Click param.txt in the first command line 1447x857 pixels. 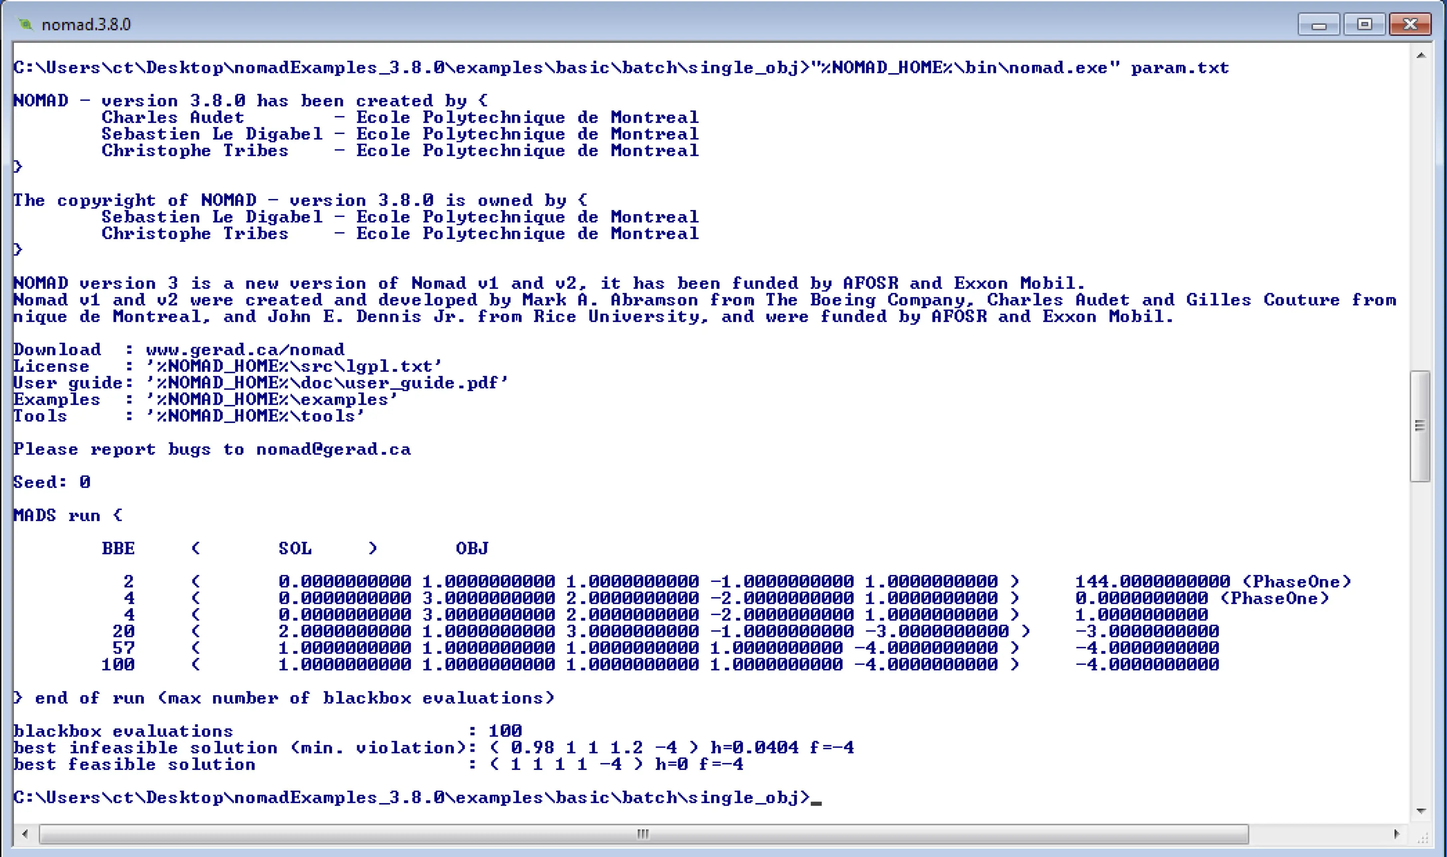[1179, 68]
